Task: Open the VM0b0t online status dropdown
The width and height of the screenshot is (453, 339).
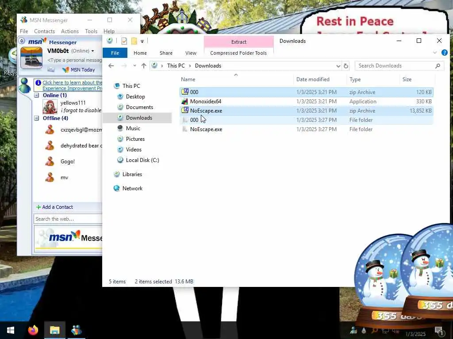Action: coord(93,51)
